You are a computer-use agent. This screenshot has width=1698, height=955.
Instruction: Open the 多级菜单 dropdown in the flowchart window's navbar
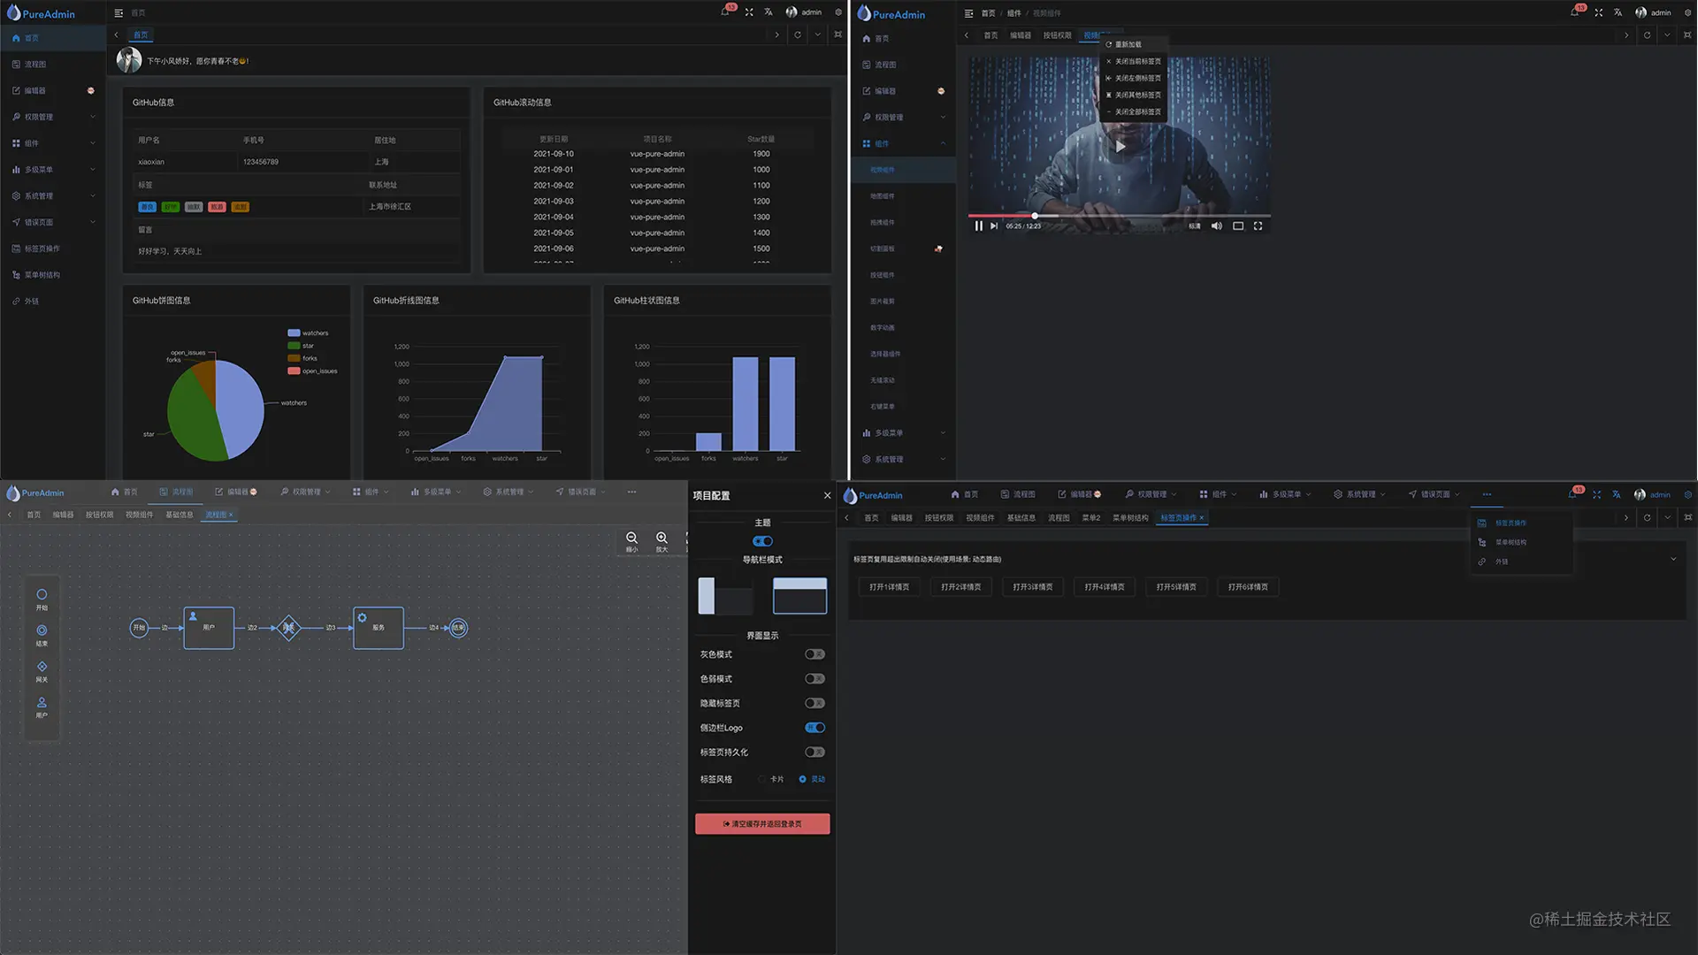tap(437, 492)
